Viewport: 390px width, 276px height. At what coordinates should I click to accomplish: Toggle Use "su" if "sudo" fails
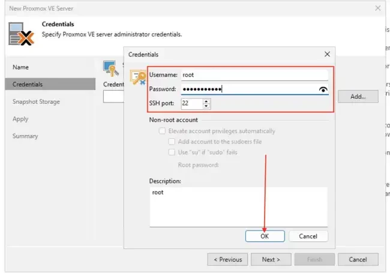point(172,152)
